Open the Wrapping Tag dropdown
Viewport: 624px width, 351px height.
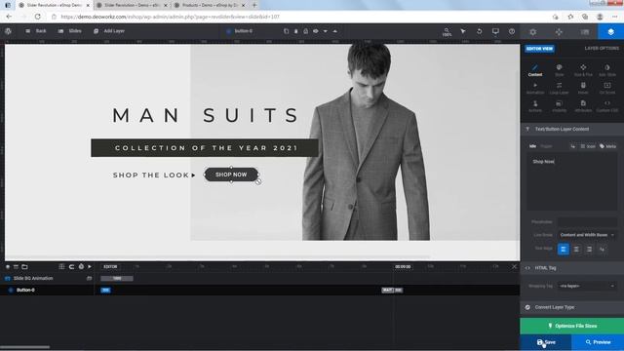(587, 286)
